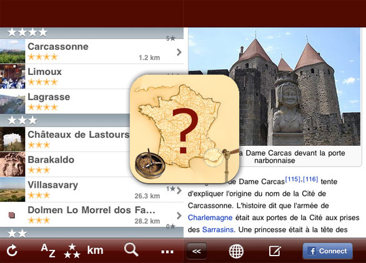The image size is (366, 263).
Task: Expand Villasavary row chevron arrow
Action: pos(179,190)
